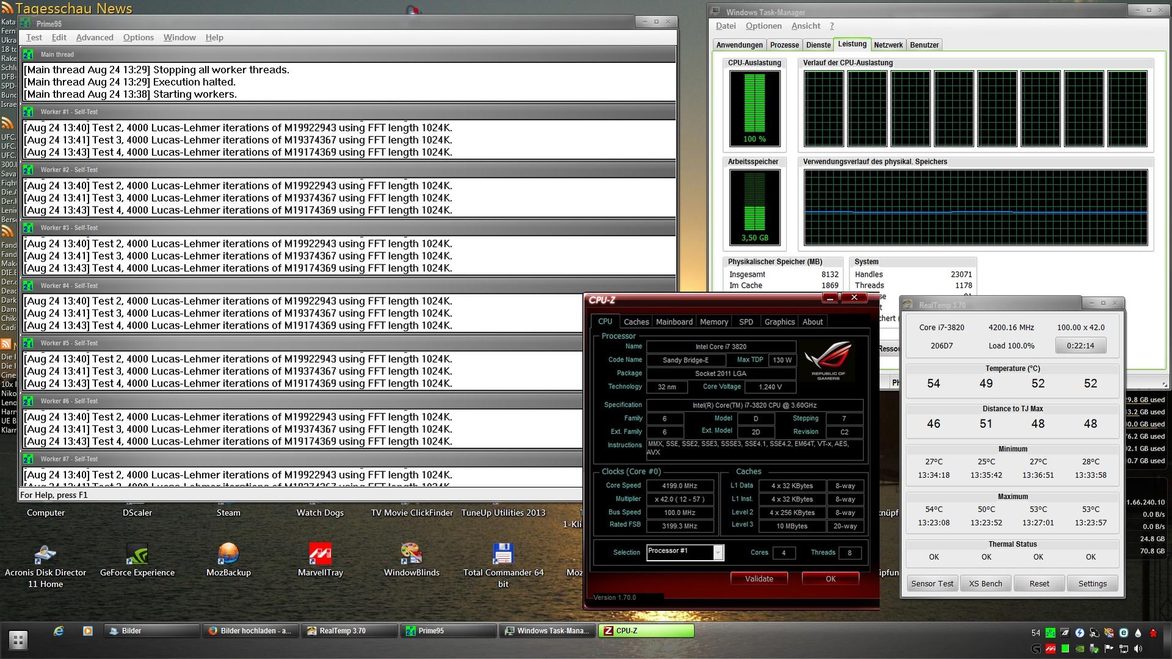Click the 4200.16 MHz reading in RealTemp
1172x659 pixels.
pos(1011,327)
